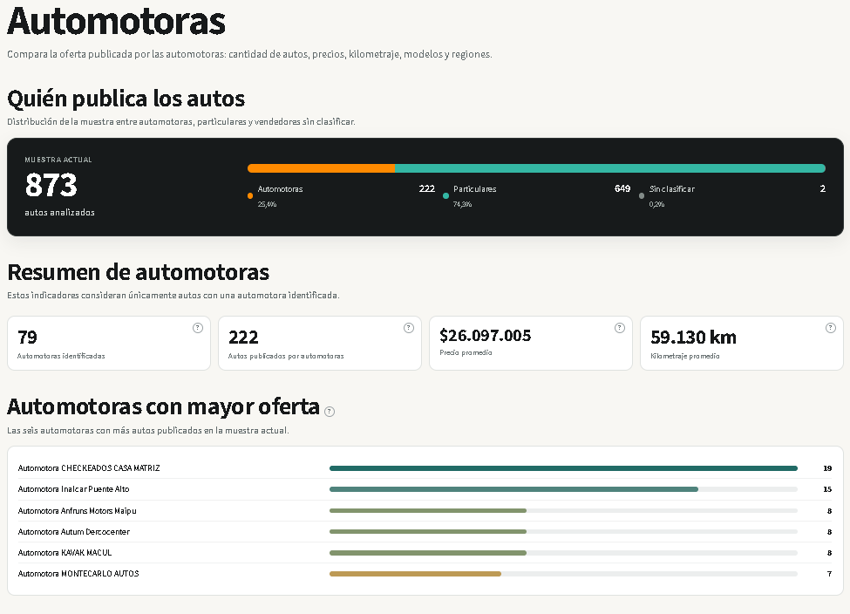Click the Quién publica los autos heading

126,99
